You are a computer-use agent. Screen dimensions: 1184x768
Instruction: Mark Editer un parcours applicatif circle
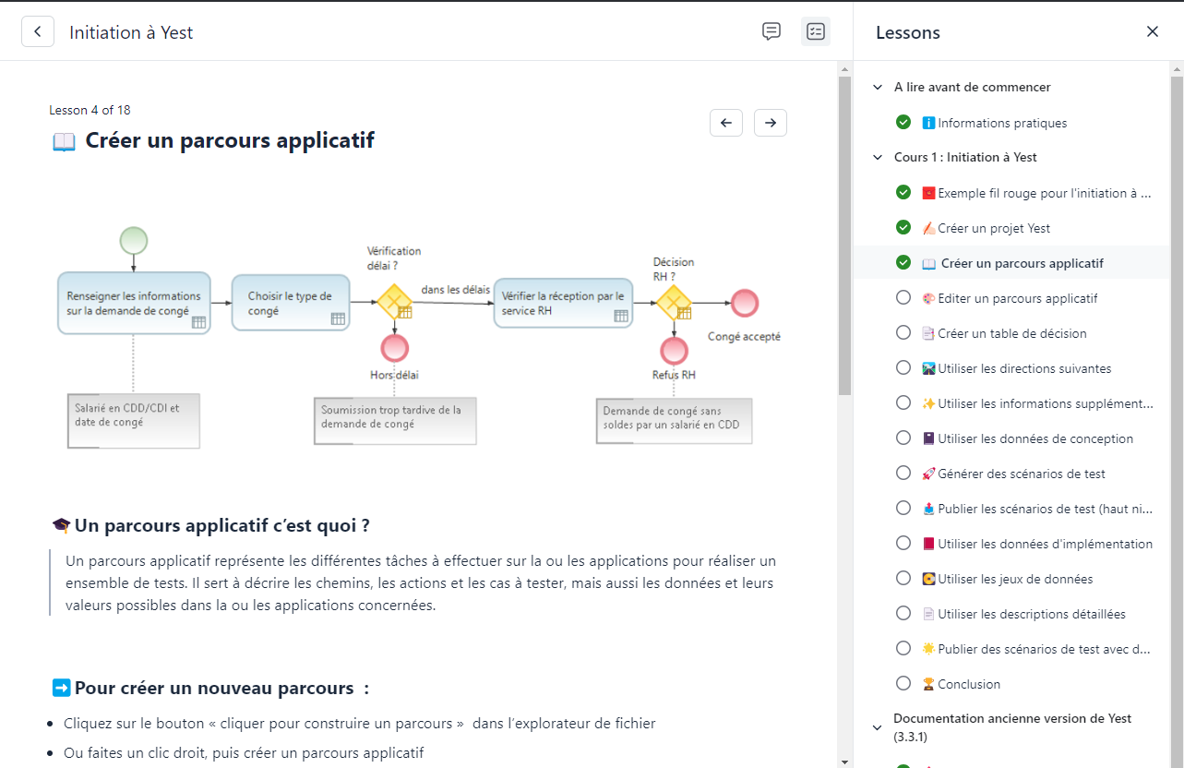(x=903, y=298)
